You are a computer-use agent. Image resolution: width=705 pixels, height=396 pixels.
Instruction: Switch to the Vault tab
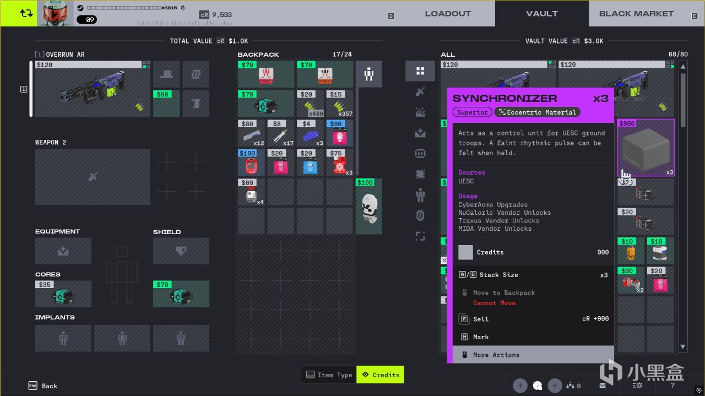click(x=542, y=13)
